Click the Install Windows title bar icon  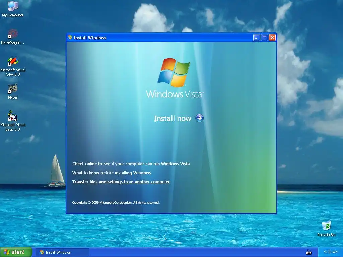70,37
